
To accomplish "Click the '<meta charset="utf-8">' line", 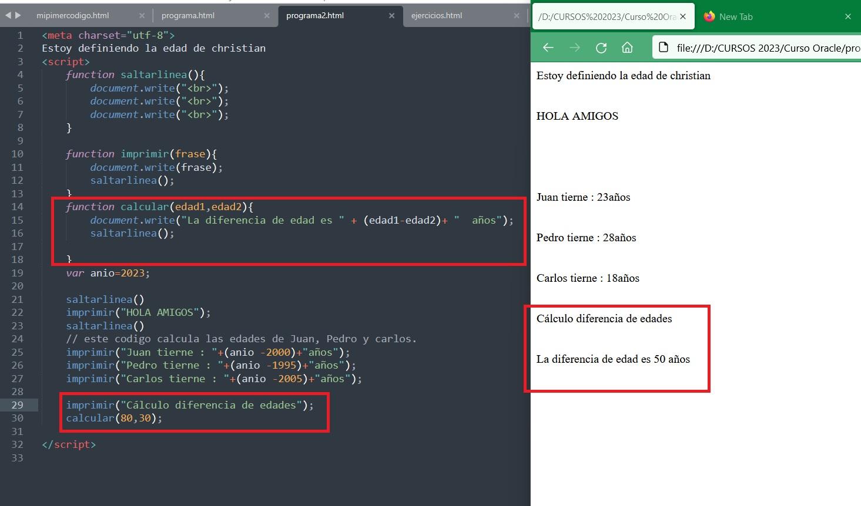I will tap(108, 35).
